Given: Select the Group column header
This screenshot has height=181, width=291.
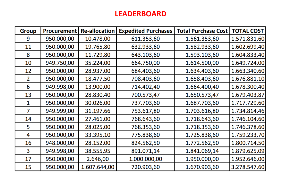Looking at the screenshot, I should coord(28,31).
